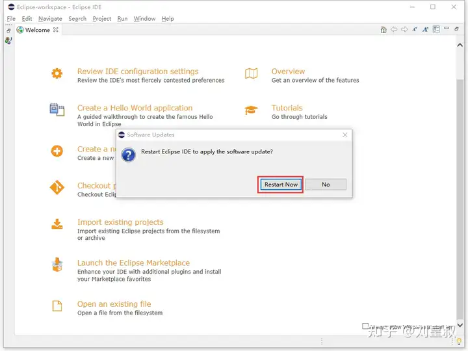Click the gear icon for IDE configuration
This screenshot has width=468, height=351.
point(57,73)
